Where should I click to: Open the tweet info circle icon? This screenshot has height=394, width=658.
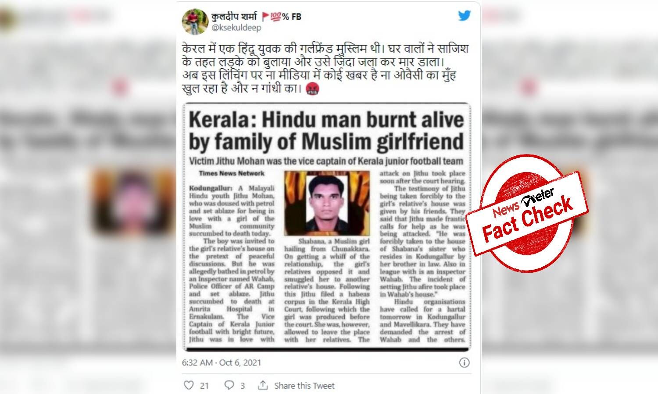(x=464, y=362)
